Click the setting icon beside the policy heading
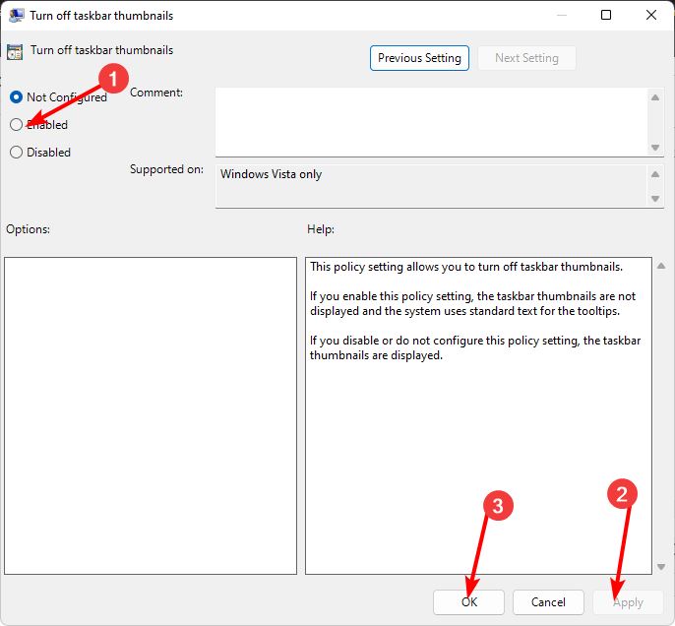675x626 pixels. 15,52
